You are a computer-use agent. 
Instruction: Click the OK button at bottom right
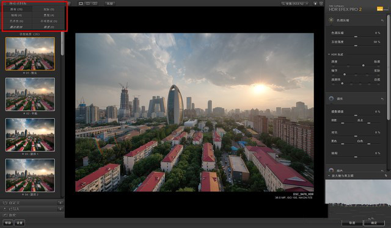coord(374,223)
